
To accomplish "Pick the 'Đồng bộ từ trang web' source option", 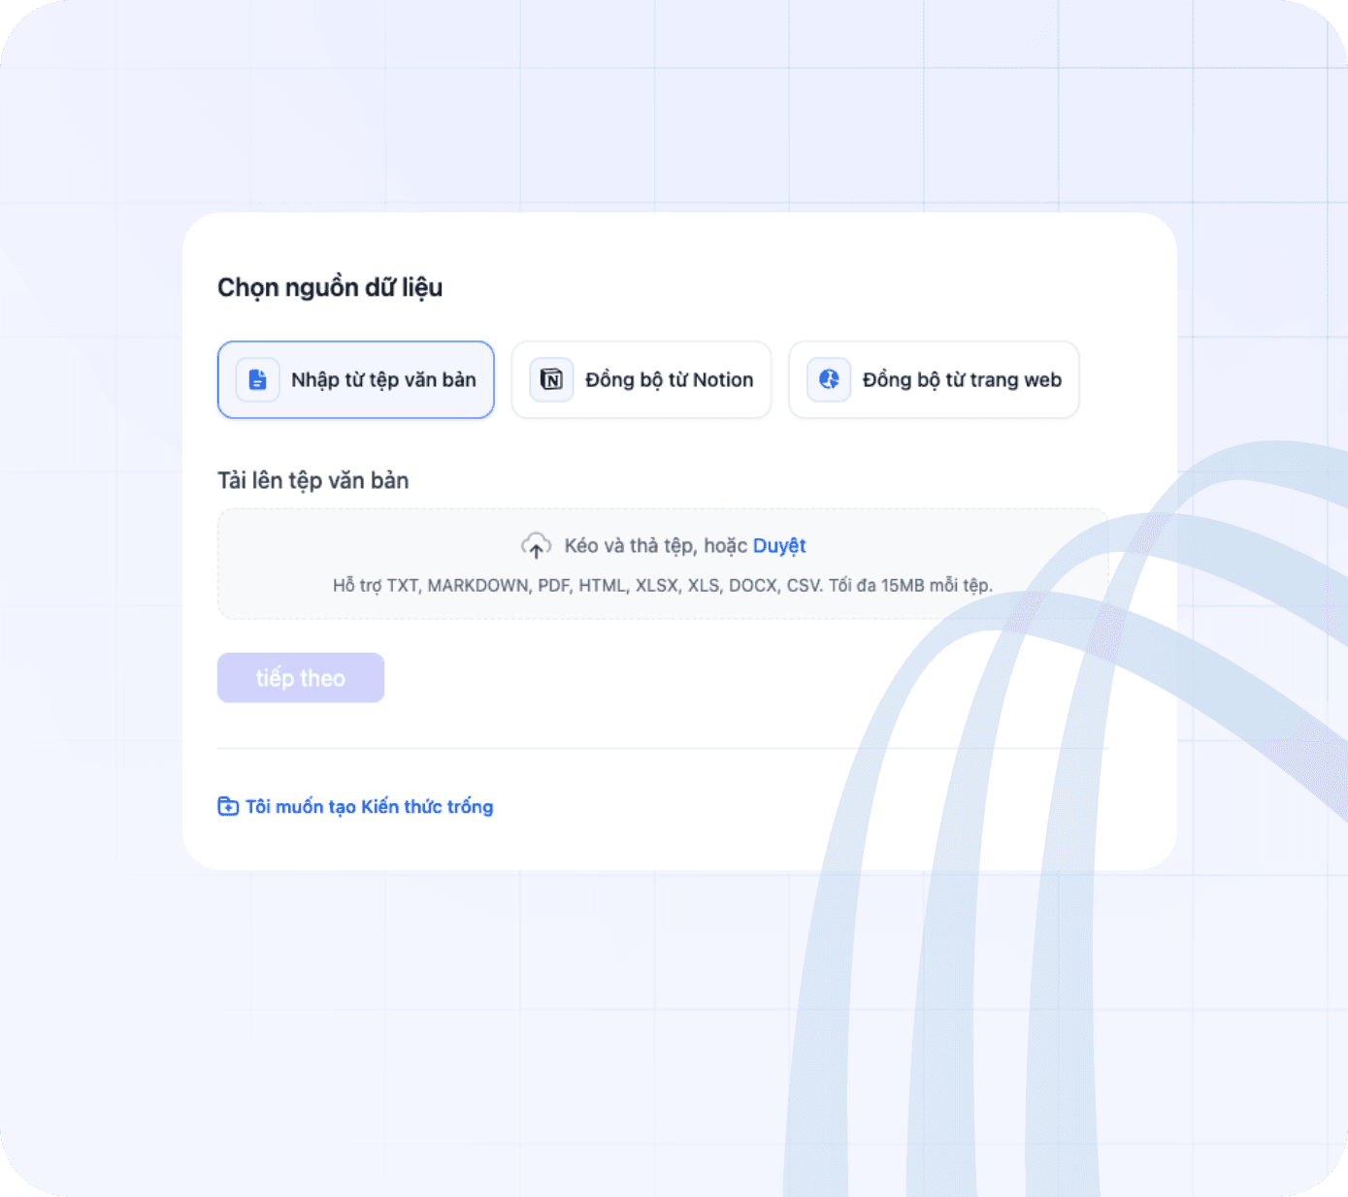I will (934, 379).
